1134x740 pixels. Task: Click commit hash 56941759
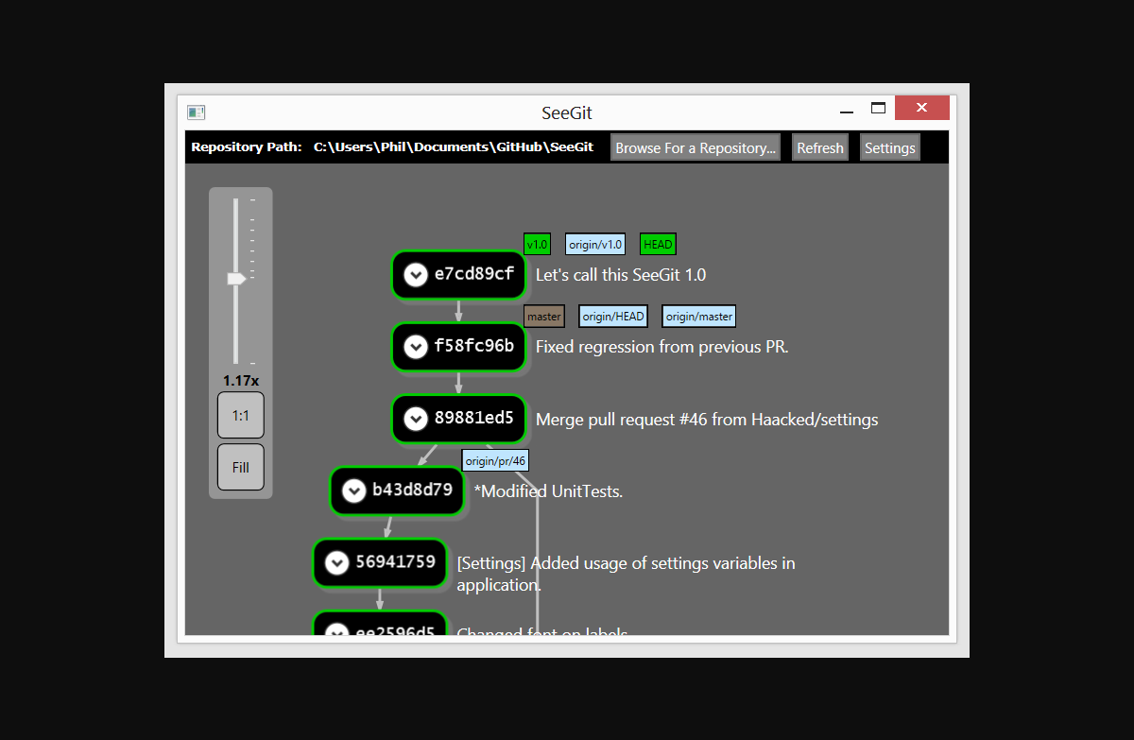pyautogui.click(x=395, y=562)
